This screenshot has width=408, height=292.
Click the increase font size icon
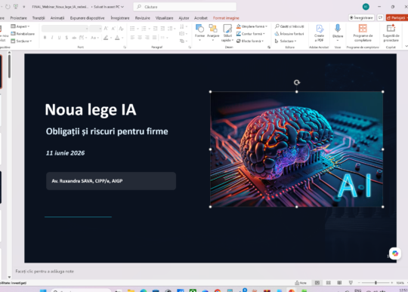(106, 29)
